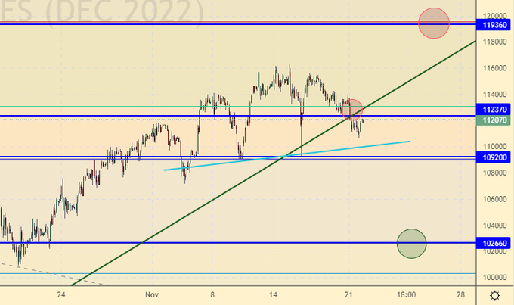Click the 120000 price scale value

coord(494,15)
